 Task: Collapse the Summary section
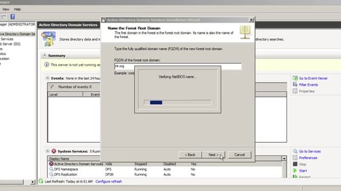point(44,55)
